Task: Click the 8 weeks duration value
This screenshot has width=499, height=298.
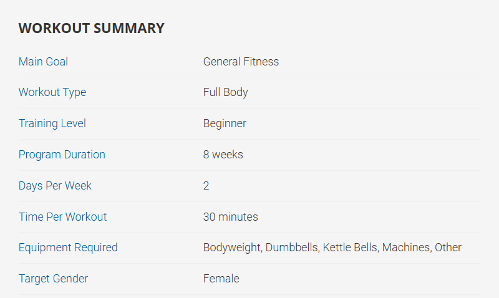Action: pos(223,155)
